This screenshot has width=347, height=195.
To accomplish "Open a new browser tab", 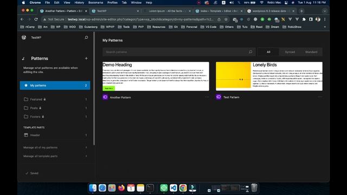I will (x=301, y=11).
